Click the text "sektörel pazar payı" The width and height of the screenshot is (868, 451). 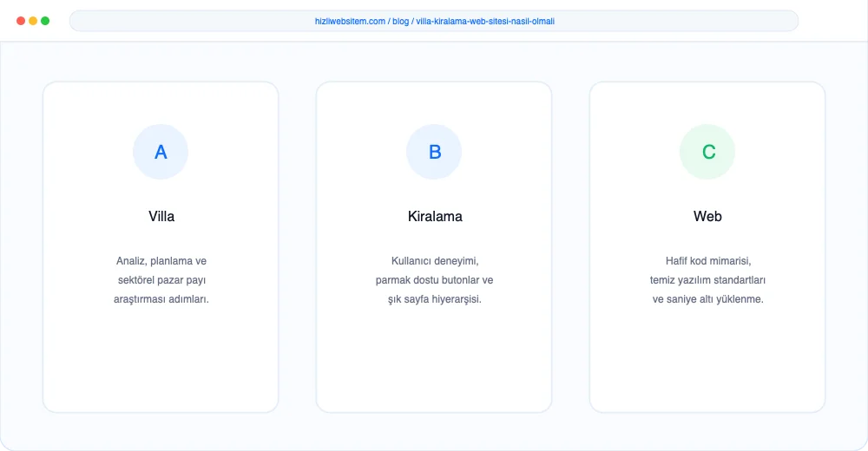[x=161, y=280]
